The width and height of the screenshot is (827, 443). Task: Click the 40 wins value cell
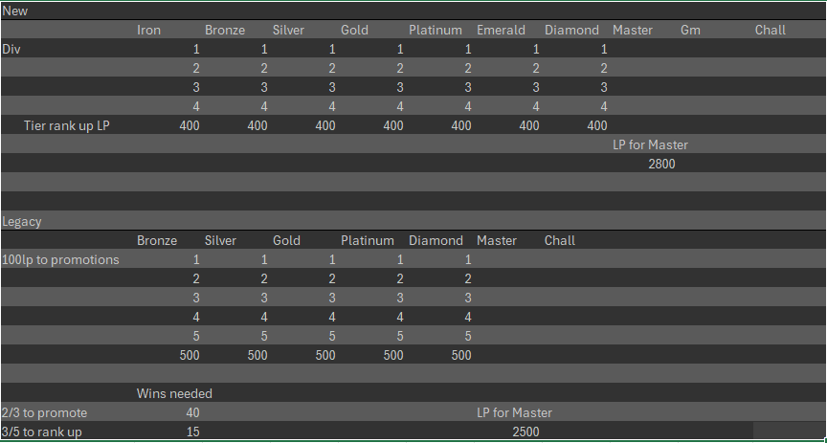point(193,413)
